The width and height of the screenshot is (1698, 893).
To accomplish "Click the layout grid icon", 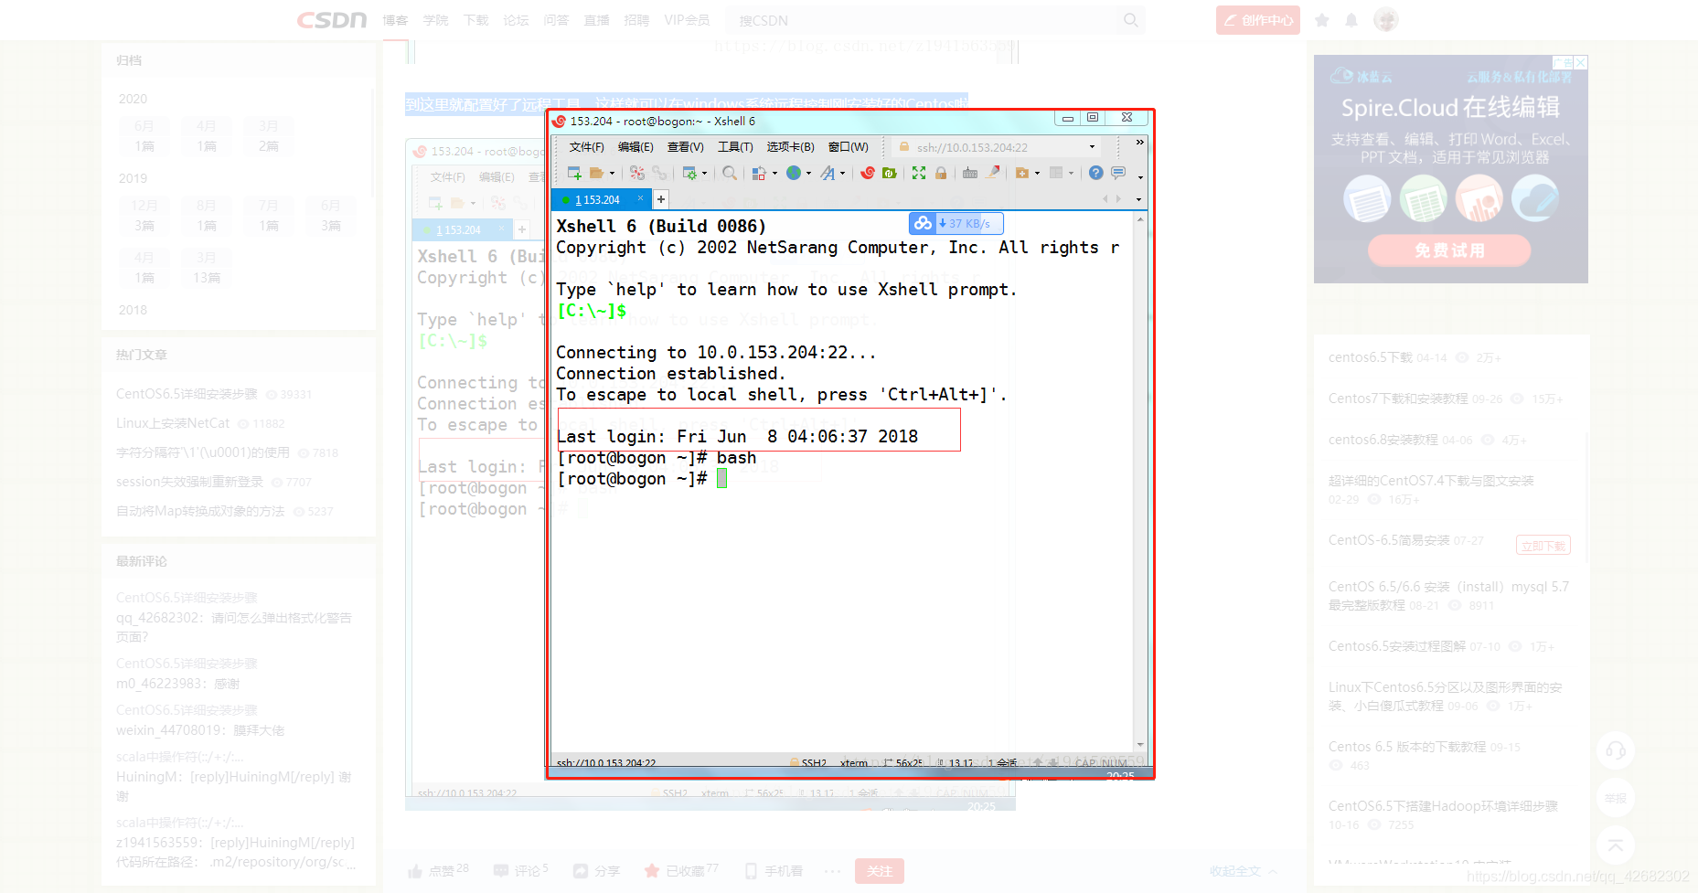I will (1056, 173).
